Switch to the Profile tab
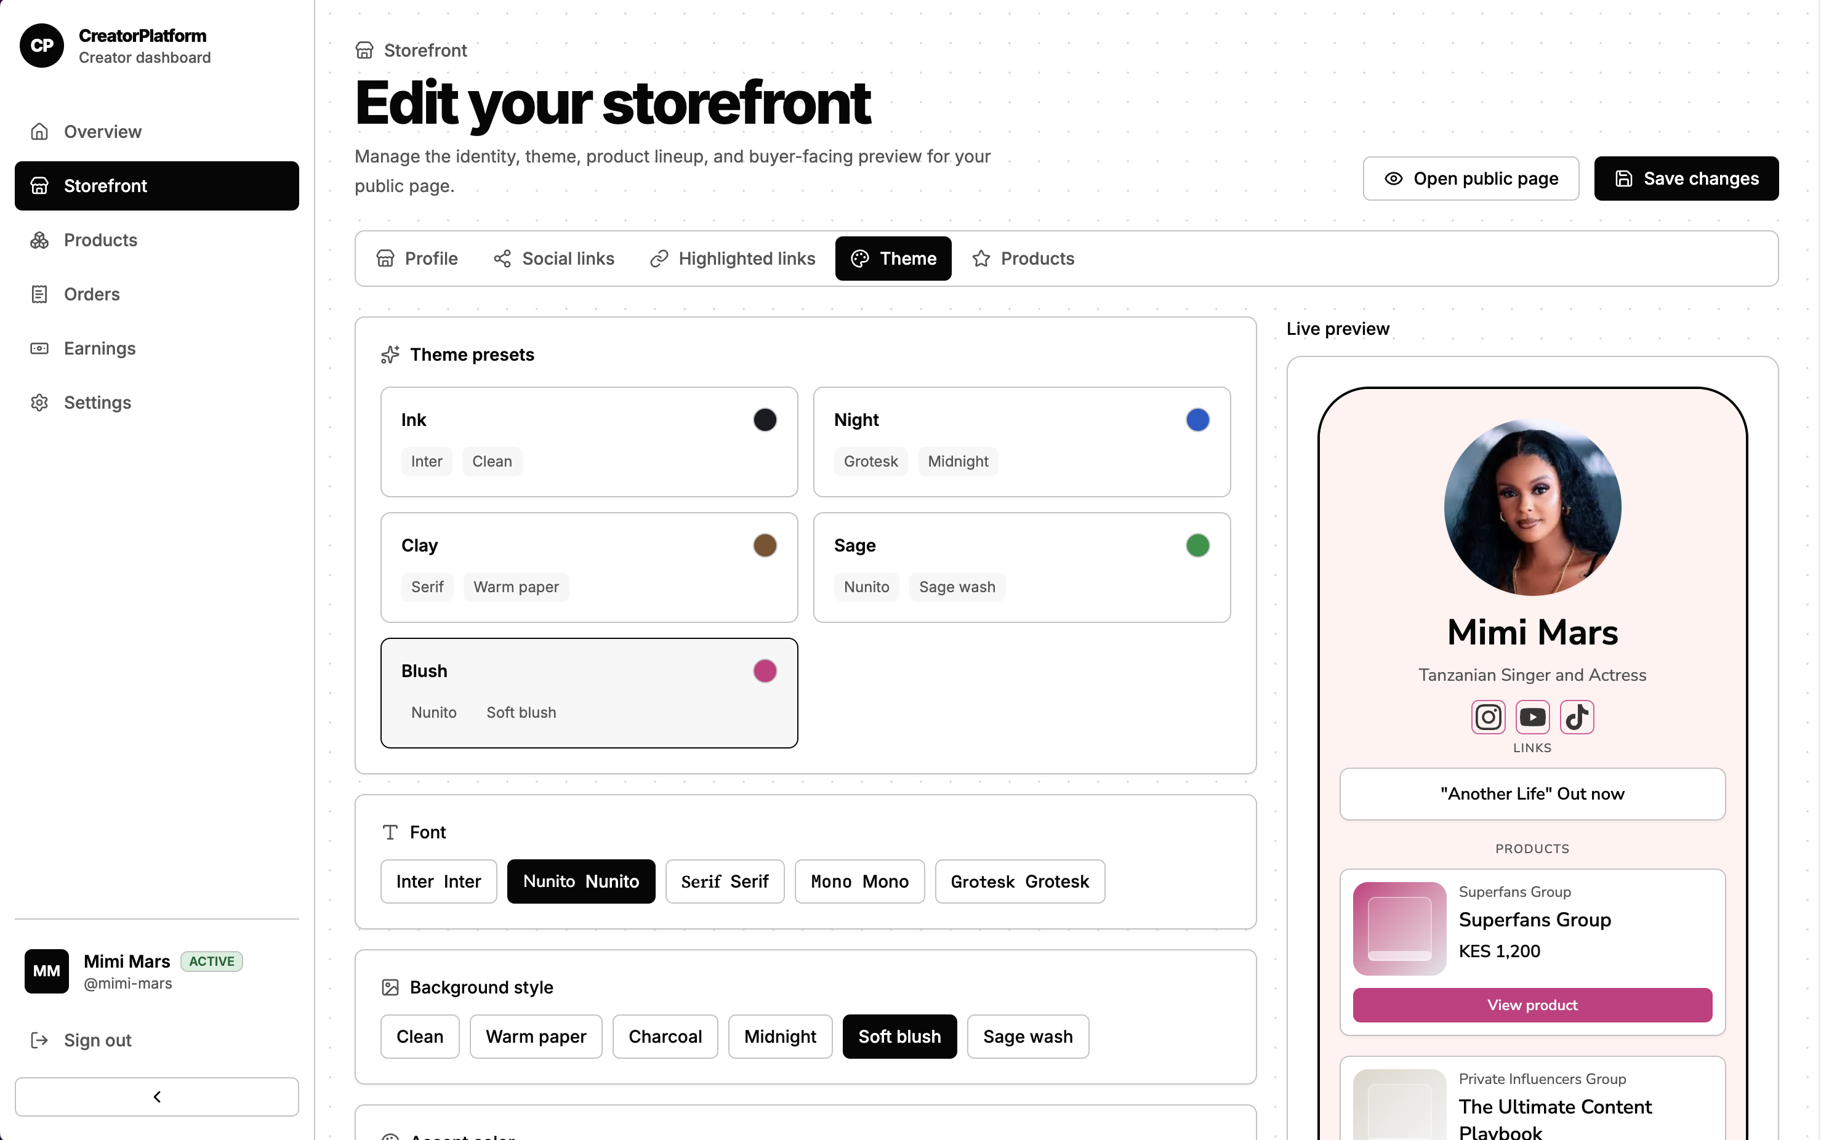This screenshot has width=1821, height=1140. (417, 259)
